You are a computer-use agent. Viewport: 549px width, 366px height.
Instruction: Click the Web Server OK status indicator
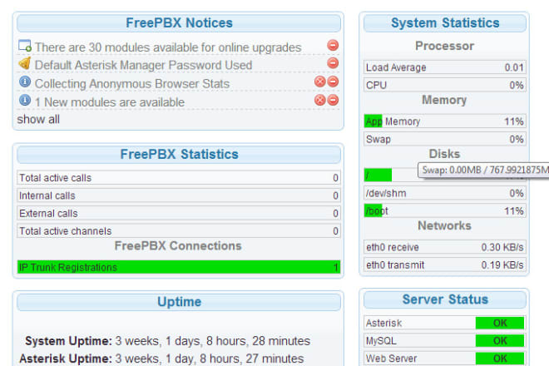click(x=500, y=359)
